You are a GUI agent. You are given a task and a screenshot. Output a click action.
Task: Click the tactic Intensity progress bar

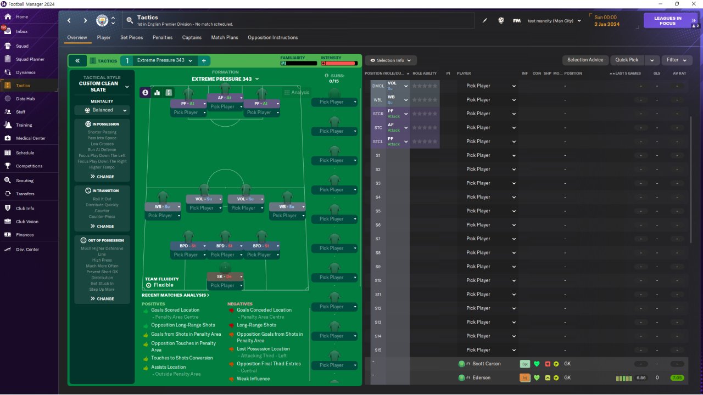click(x=339, y=63)
